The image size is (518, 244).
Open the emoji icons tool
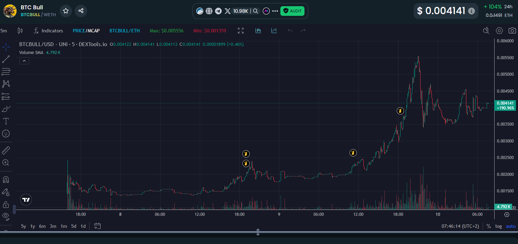(6, 134)
